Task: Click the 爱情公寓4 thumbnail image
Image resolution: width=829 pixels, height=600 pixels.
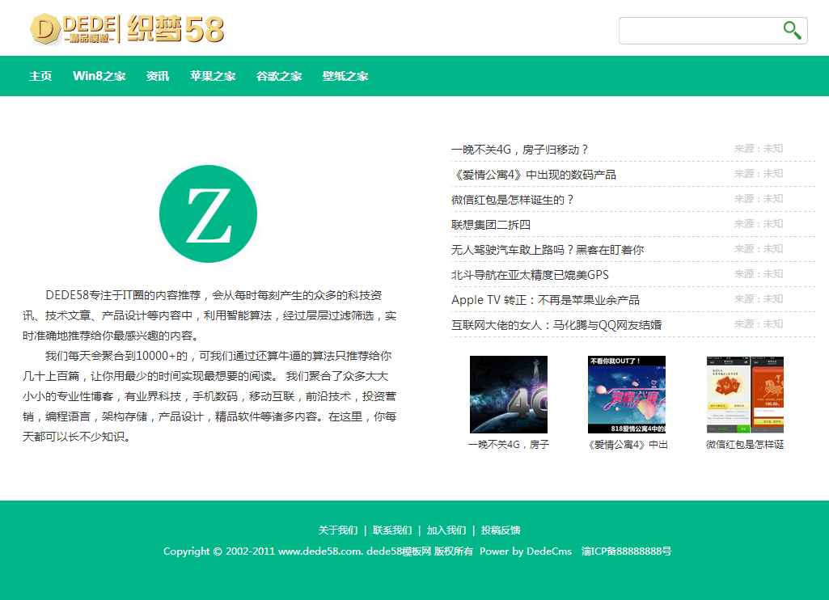Action: (x=625, y=394)
